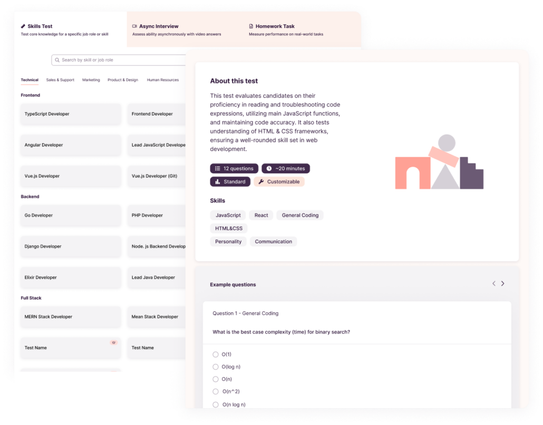
Task: Click the bar chart icon on Standard badge
Action: coord(217,182)
